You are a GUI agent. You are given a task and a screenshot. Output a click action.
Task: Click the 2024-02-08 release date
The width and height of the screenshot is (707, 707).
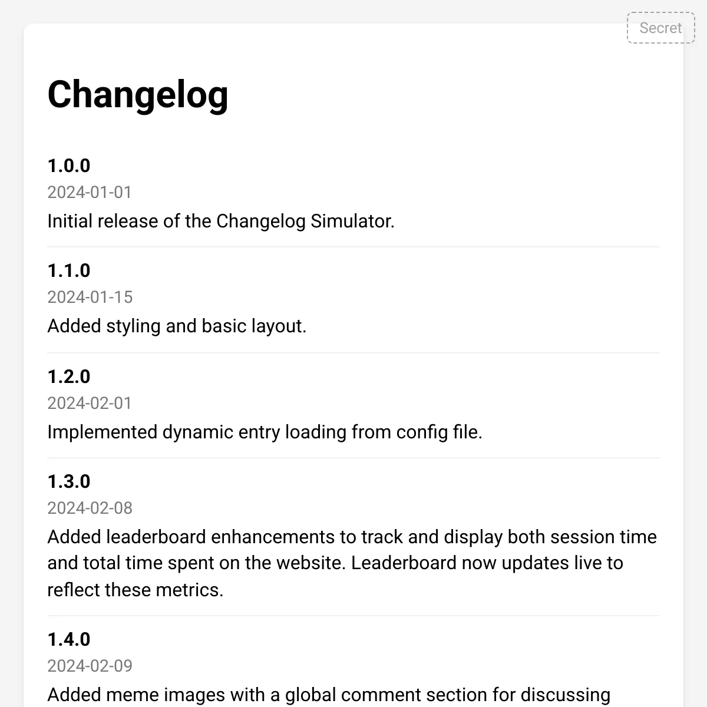(x=90, y=508)
